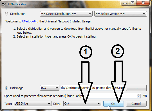Maximize the UNetbootin window

133,3
